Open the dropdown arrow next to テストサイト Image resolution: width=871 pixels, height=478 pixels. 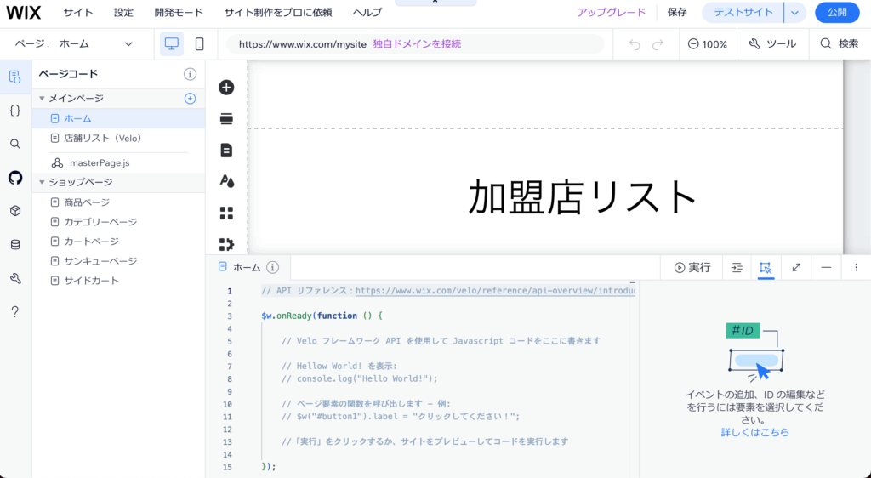pyautogui.click(x=795, y=12)
